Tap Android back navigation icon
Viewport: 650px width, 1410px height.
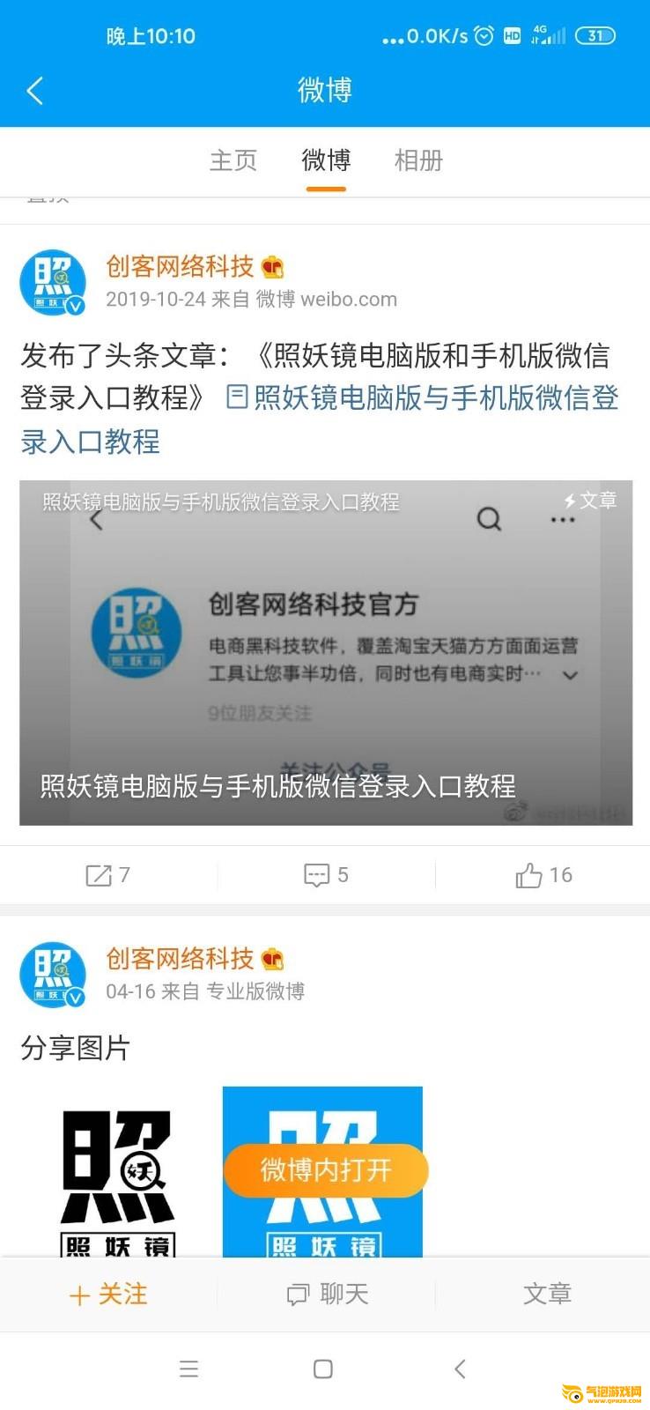pos(459,1369)
